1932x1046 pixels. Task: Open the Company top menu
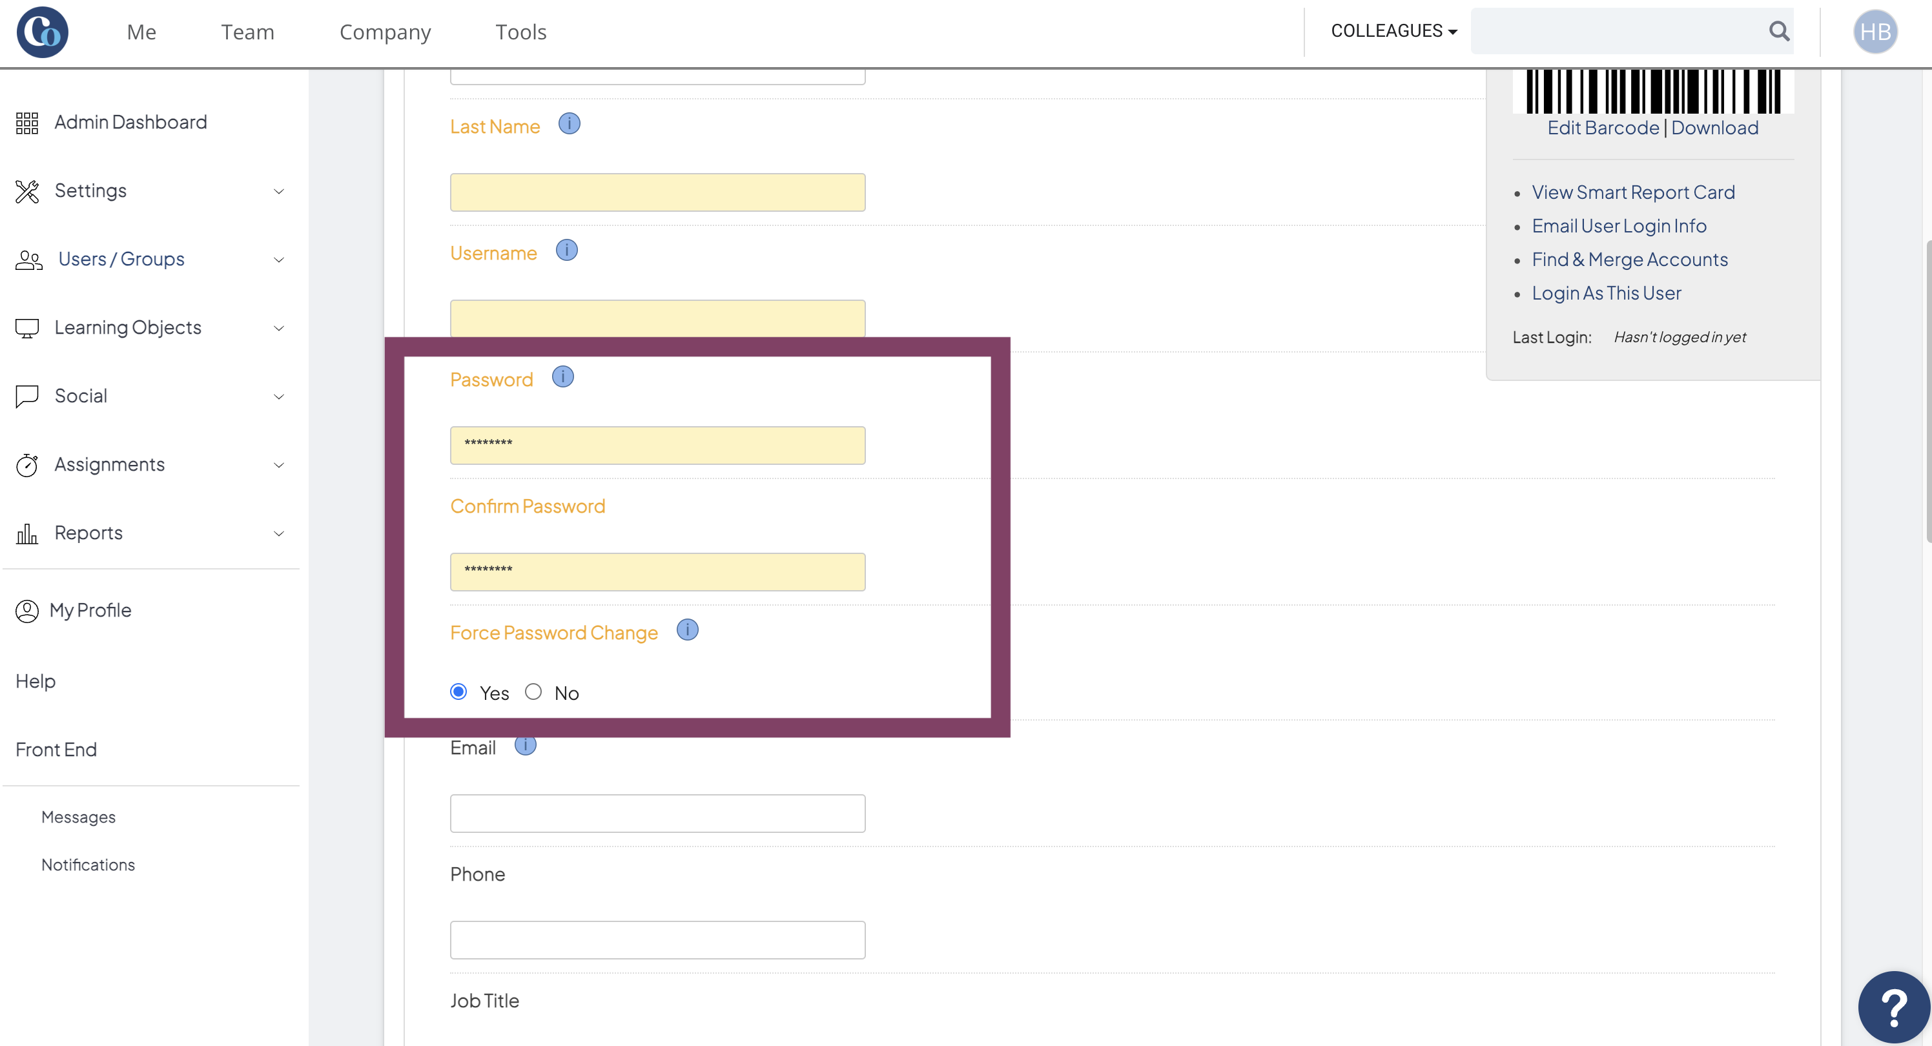[385, 32]
